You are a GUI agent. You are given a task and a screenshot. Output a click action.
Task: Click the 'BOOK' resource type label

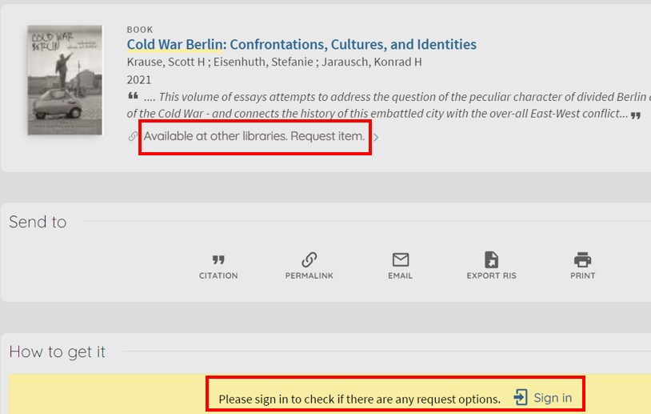139,30
